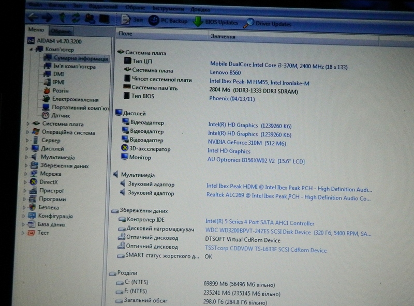Open the Intel Core i3-370M CPU link

coord(278,66)
